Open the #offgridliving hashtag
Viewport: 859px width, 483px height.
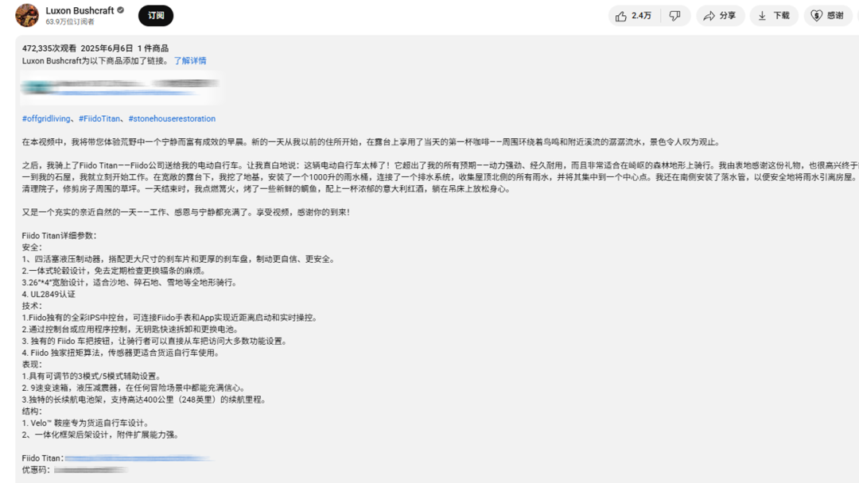click(46, 118)
